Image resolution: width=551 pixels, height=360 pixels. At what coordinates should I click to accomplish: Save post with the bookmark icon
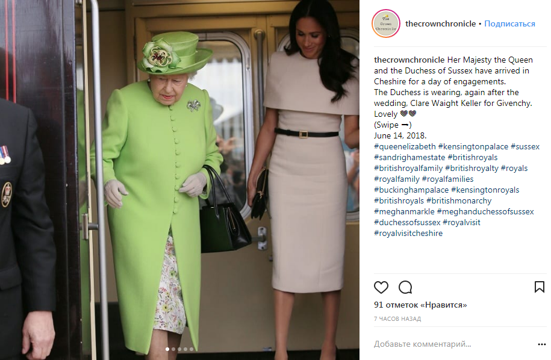tap(539, 287)
